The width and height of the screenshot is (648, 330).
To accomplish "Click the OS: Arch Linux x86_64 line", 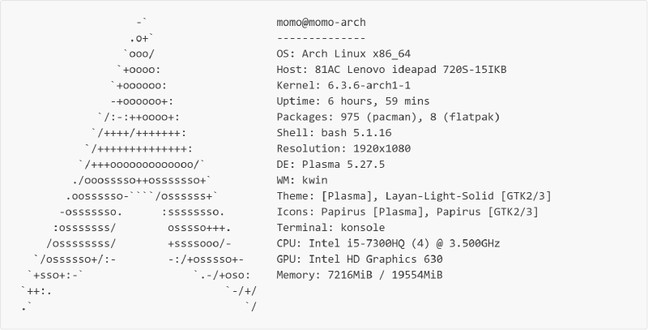I will pyautogui.click(x=343, y=54).
